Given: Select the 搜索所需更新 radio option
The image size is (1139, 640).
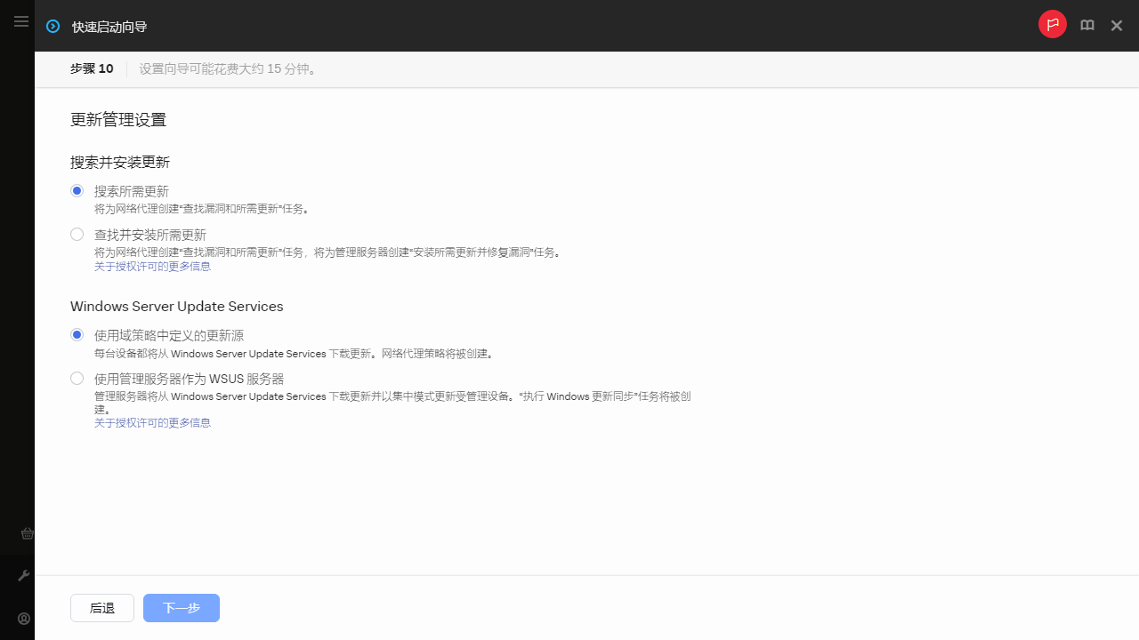Looking at the screenshot, I should click(77, 190).
